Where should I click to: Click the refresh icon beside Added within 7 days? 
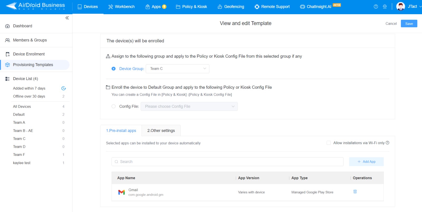point(63,88)
